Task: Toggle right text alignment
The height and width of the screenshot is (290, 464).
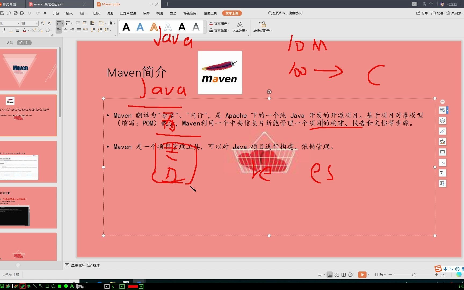Action: tap(72, 30)
